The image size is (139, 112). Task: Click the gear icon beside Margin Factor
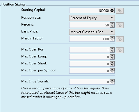click(x=120, y=39)
